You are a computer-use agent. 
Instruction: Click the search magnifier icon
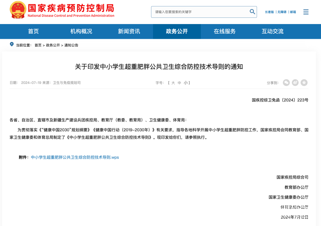[x=252, y=12]
